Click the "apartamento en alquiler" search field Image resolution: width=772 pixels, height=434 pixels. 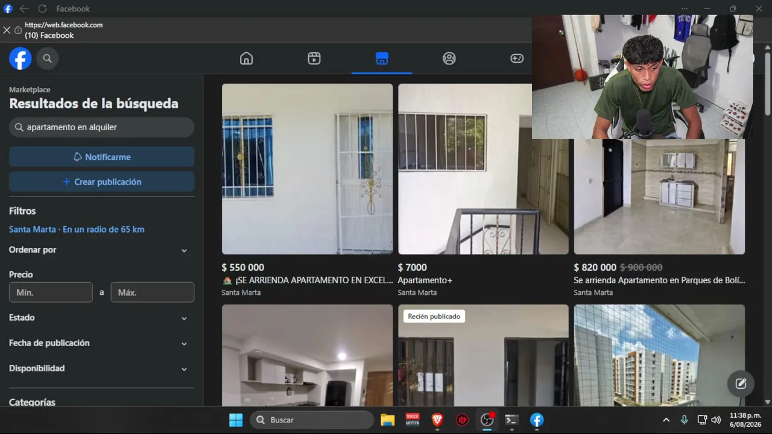click(x=101, y=127)
